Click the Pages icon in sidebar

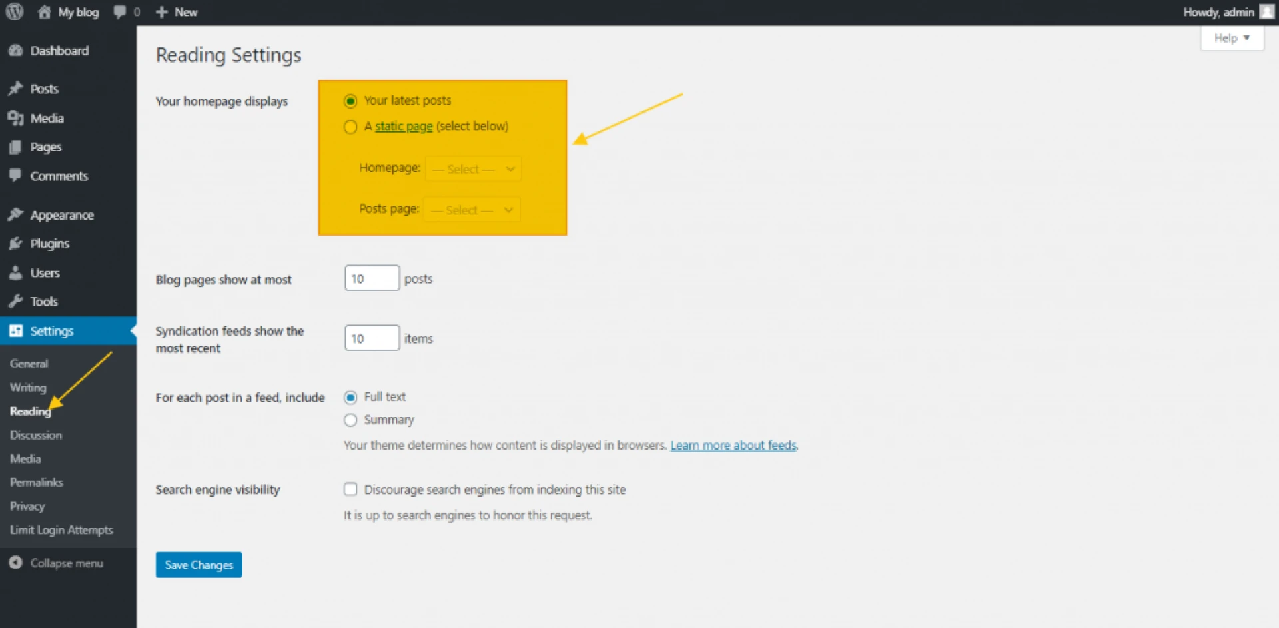[15, 147]
